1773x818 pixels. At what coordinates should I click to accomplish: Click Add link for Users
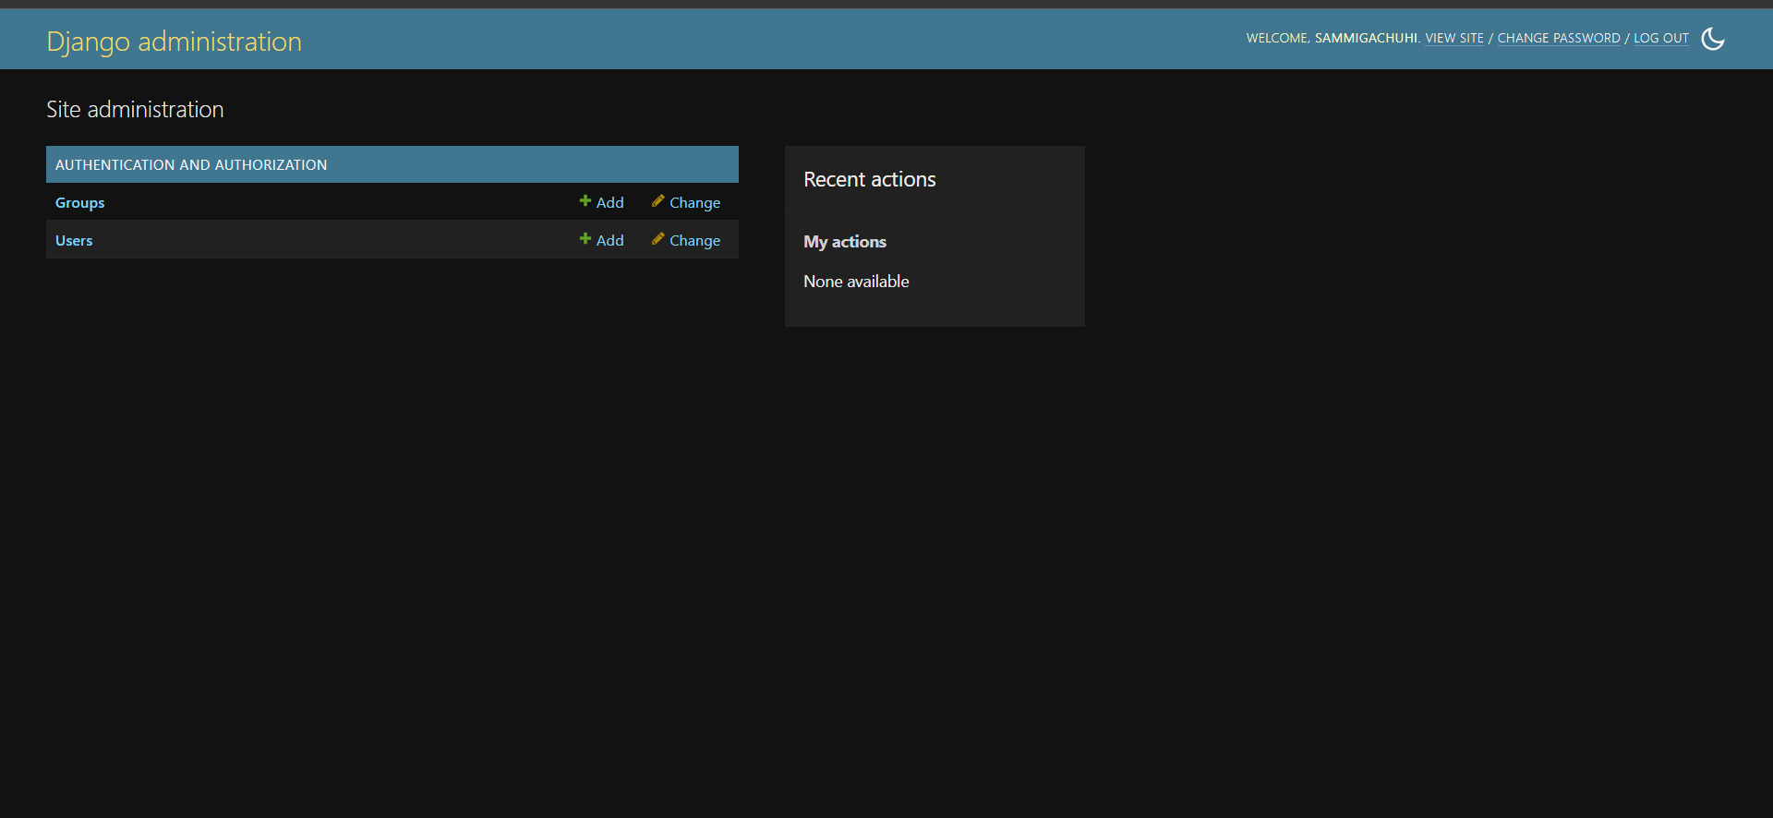[609, 241]
